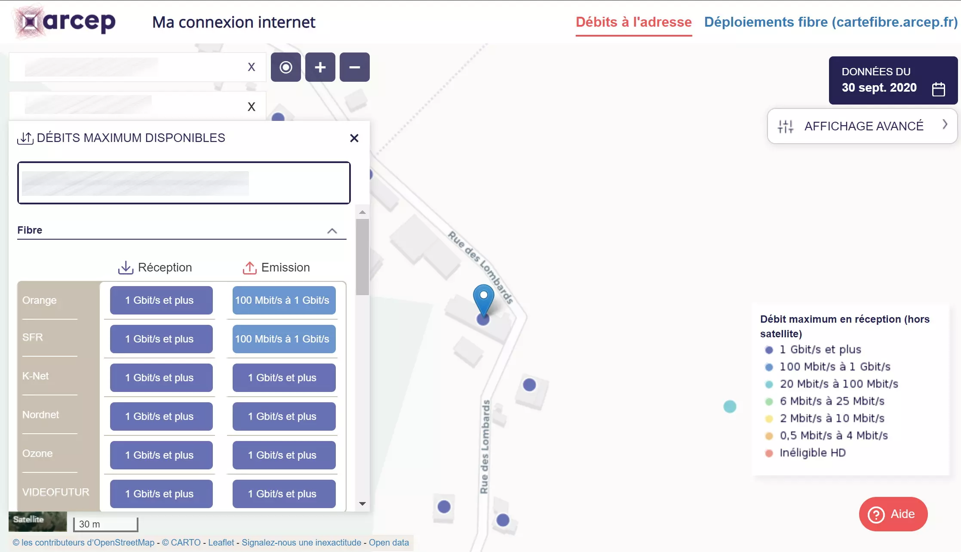Select the Nordnet operator row label
This screenshot has height=552, width=961.
(x=40, y=415)
